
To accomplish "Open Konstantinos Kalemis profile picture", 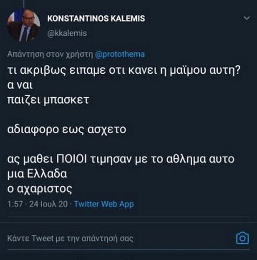I will (23, 26).
